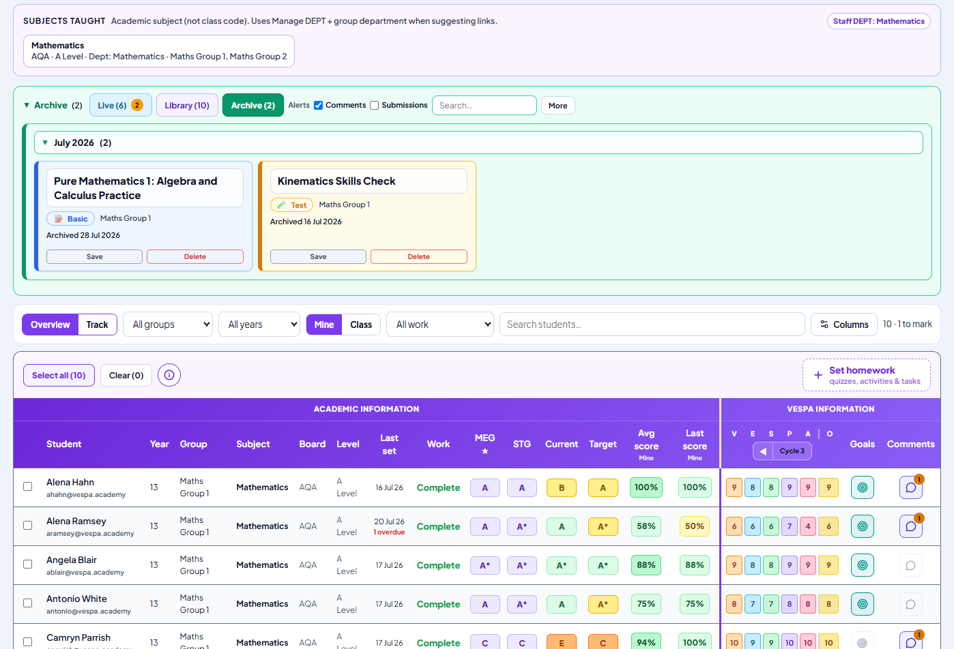Delete the Pure Mathematics 1 archived card
Image resolution: width=954 pixels, height=649 pixels.
[x=195, y=256]
